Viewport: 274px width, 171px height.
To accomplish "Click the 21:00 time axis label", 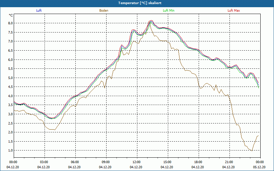I will (x=229, y=162).
